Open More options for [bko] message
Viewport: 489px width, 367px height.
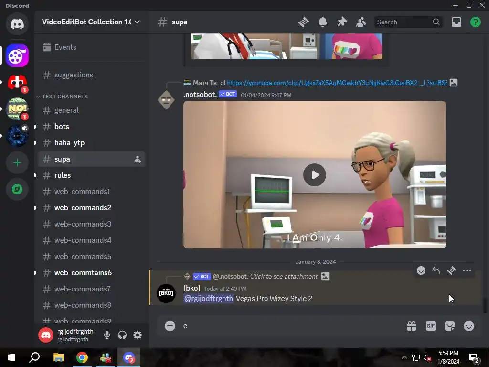coord(467,270)
